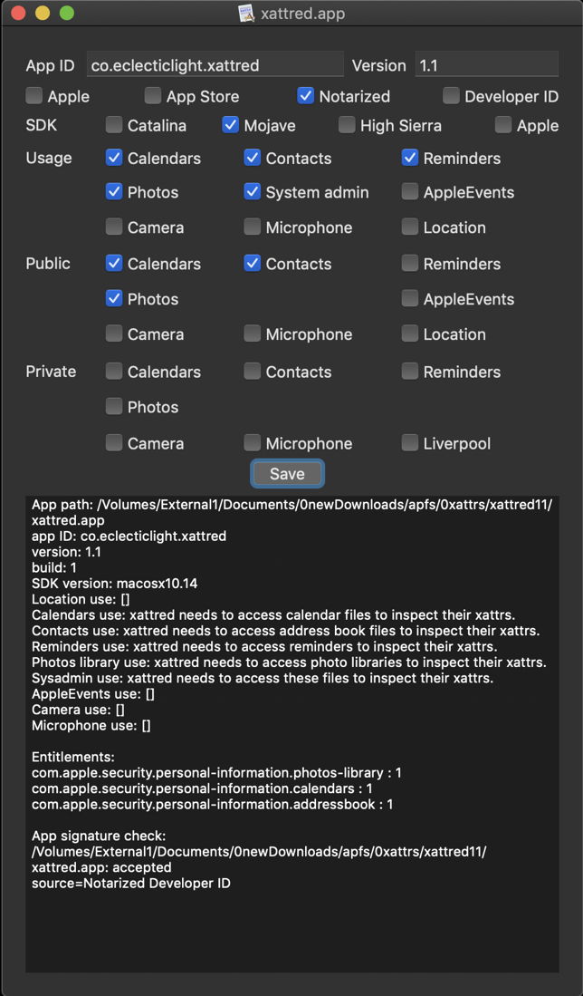The height and width of the screenshot is (996, 583).
Task: Click the green zoom window button
Action: click(x=66, y=14)
